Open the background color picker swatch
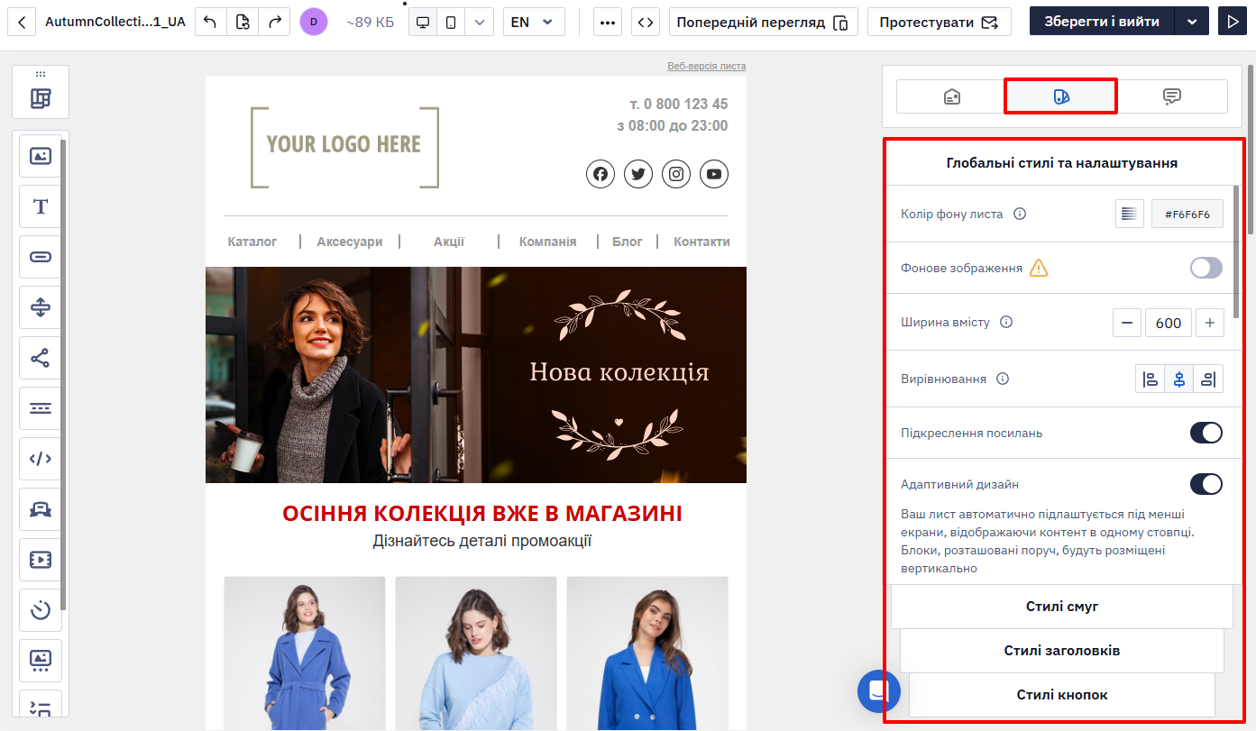The image size is (1256, 731). [x=1130, y=214]
